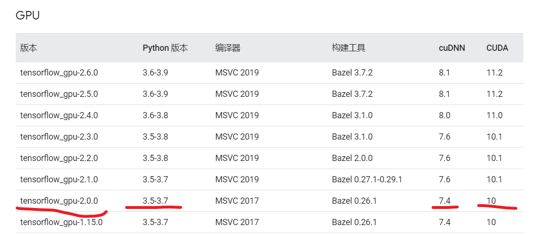Select the tensorflow_gpu-2.6.0 cell
The image size is (541, 236).
[x=59, y=73]
